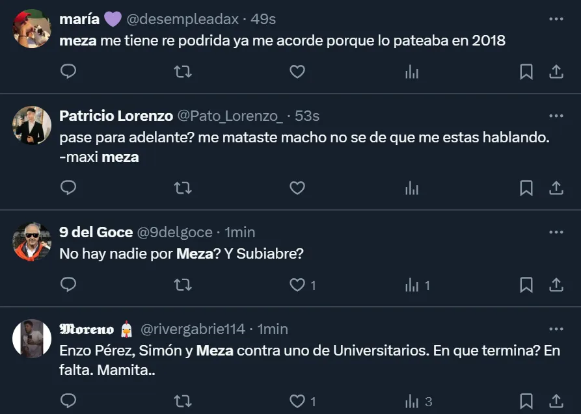
Task: View analytics on maría's tweet
Action: coord(412,71)
